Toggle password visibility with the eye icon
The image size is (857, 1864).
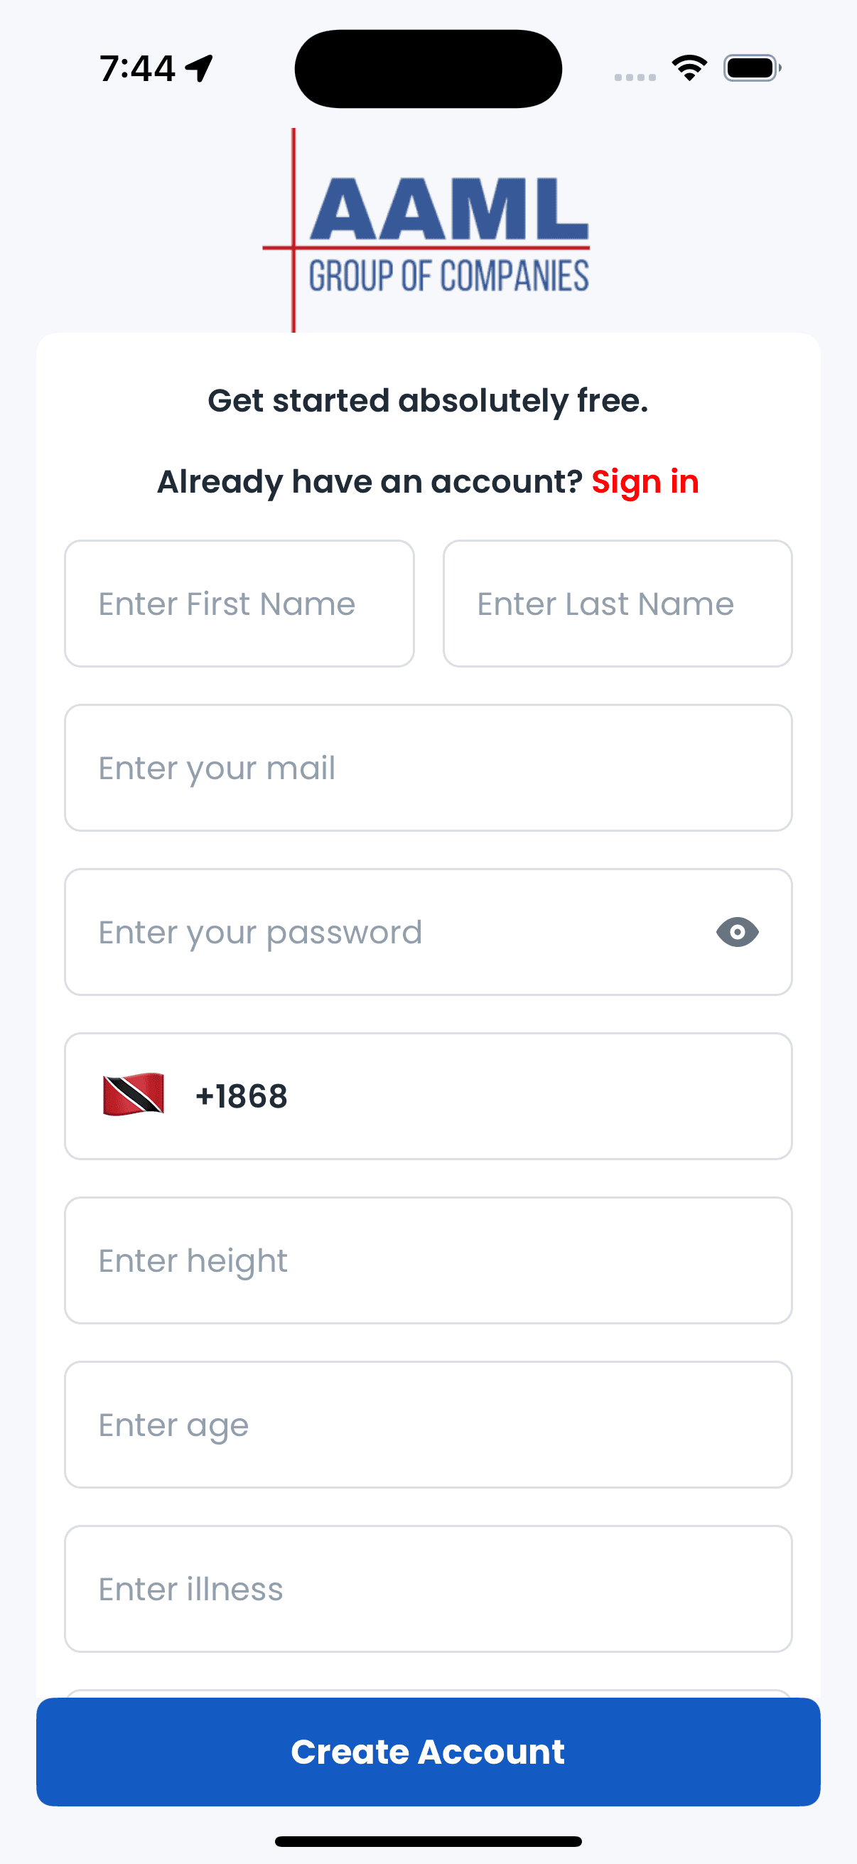point(737,932)
